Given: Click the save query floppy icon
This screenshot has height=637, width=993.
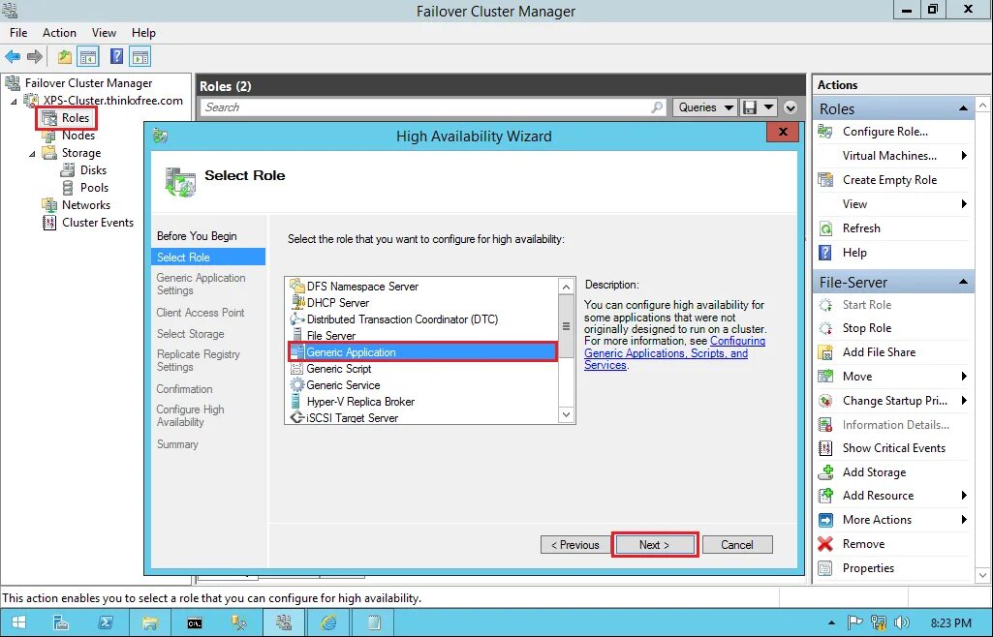Looking at the screenshot, I should 750,107.
